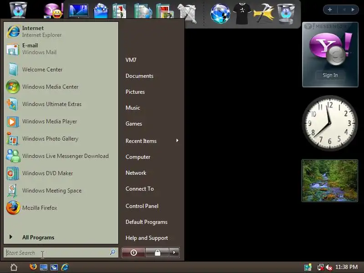Open Control Panel
364x273 pixels.
pyautogui.click(x=142, y=206)
